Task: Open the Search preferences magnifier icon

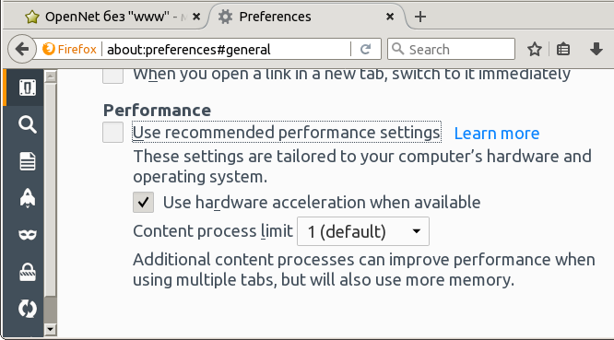Action: coord(27,124)
